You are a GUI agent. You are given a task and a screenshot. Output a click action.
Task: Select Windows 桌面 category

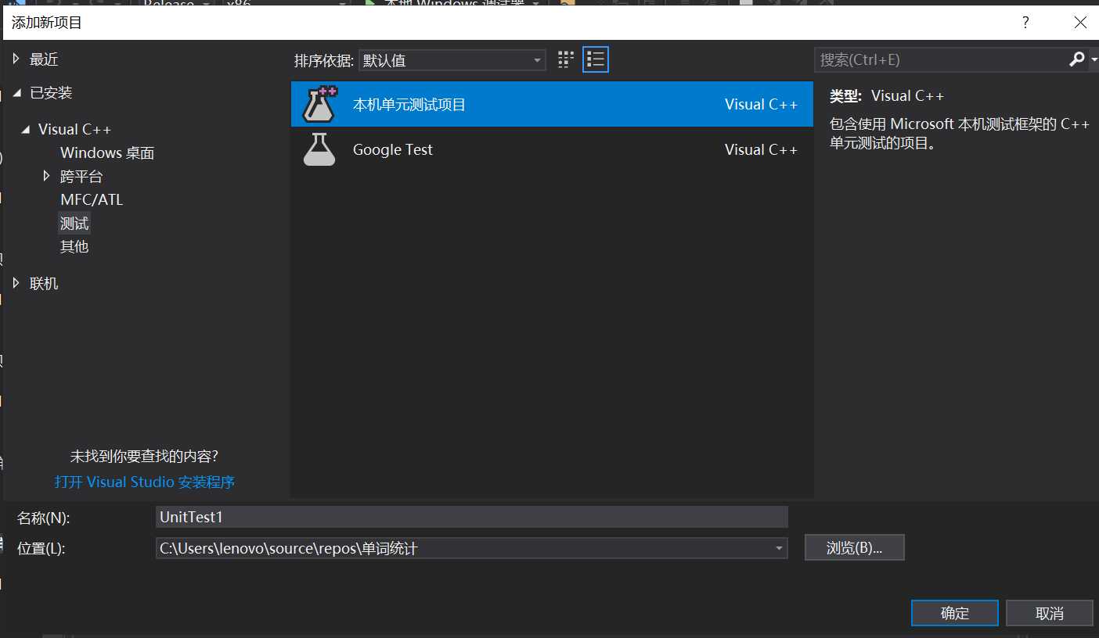point(107,153)
